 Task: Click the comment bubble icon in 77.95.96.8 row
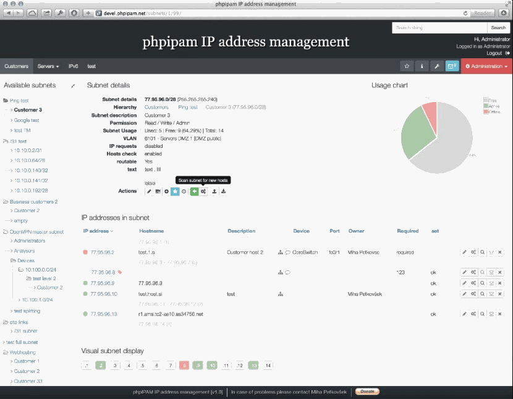pyautogui.click(x=287, y=272)
